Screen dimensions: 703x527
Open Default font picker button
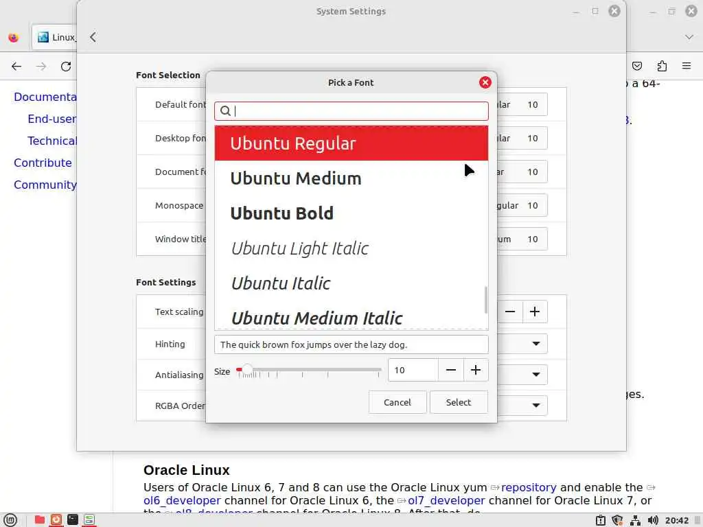click(522, 104)
